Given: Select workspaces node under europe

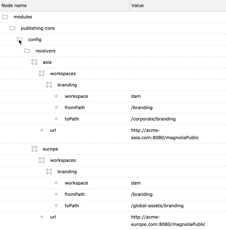Looking at the screenshot, I should 63,160.
